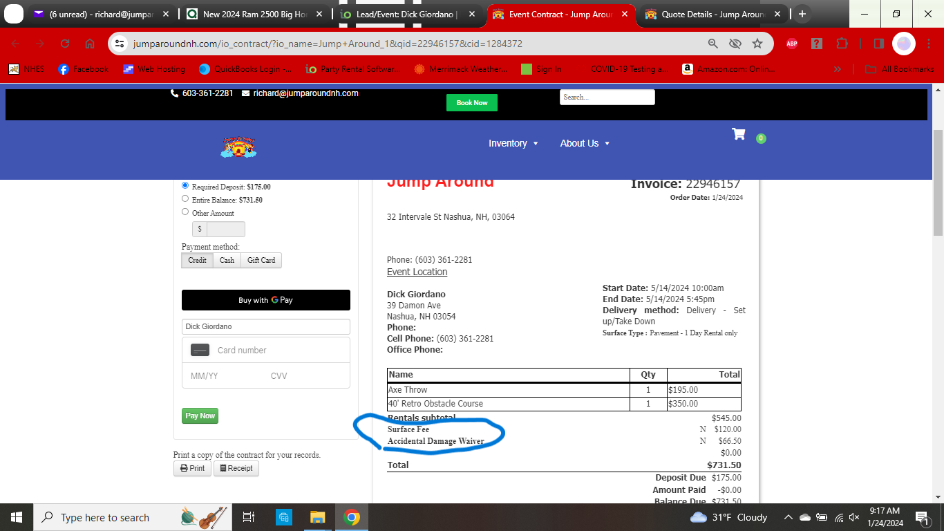The width and height of the screenshot is (944, 531).
Task: Click the green Pay Now button
Action: coord(200,416)
